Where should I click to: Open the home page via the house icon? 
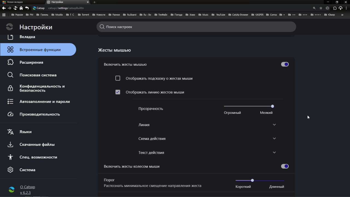pyautogui.click(x=21, y=8)
